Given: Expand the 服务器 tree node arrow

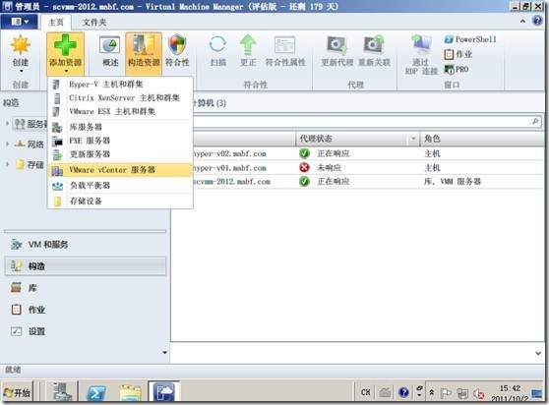Looking at the screenshot, I should (7, 124).
